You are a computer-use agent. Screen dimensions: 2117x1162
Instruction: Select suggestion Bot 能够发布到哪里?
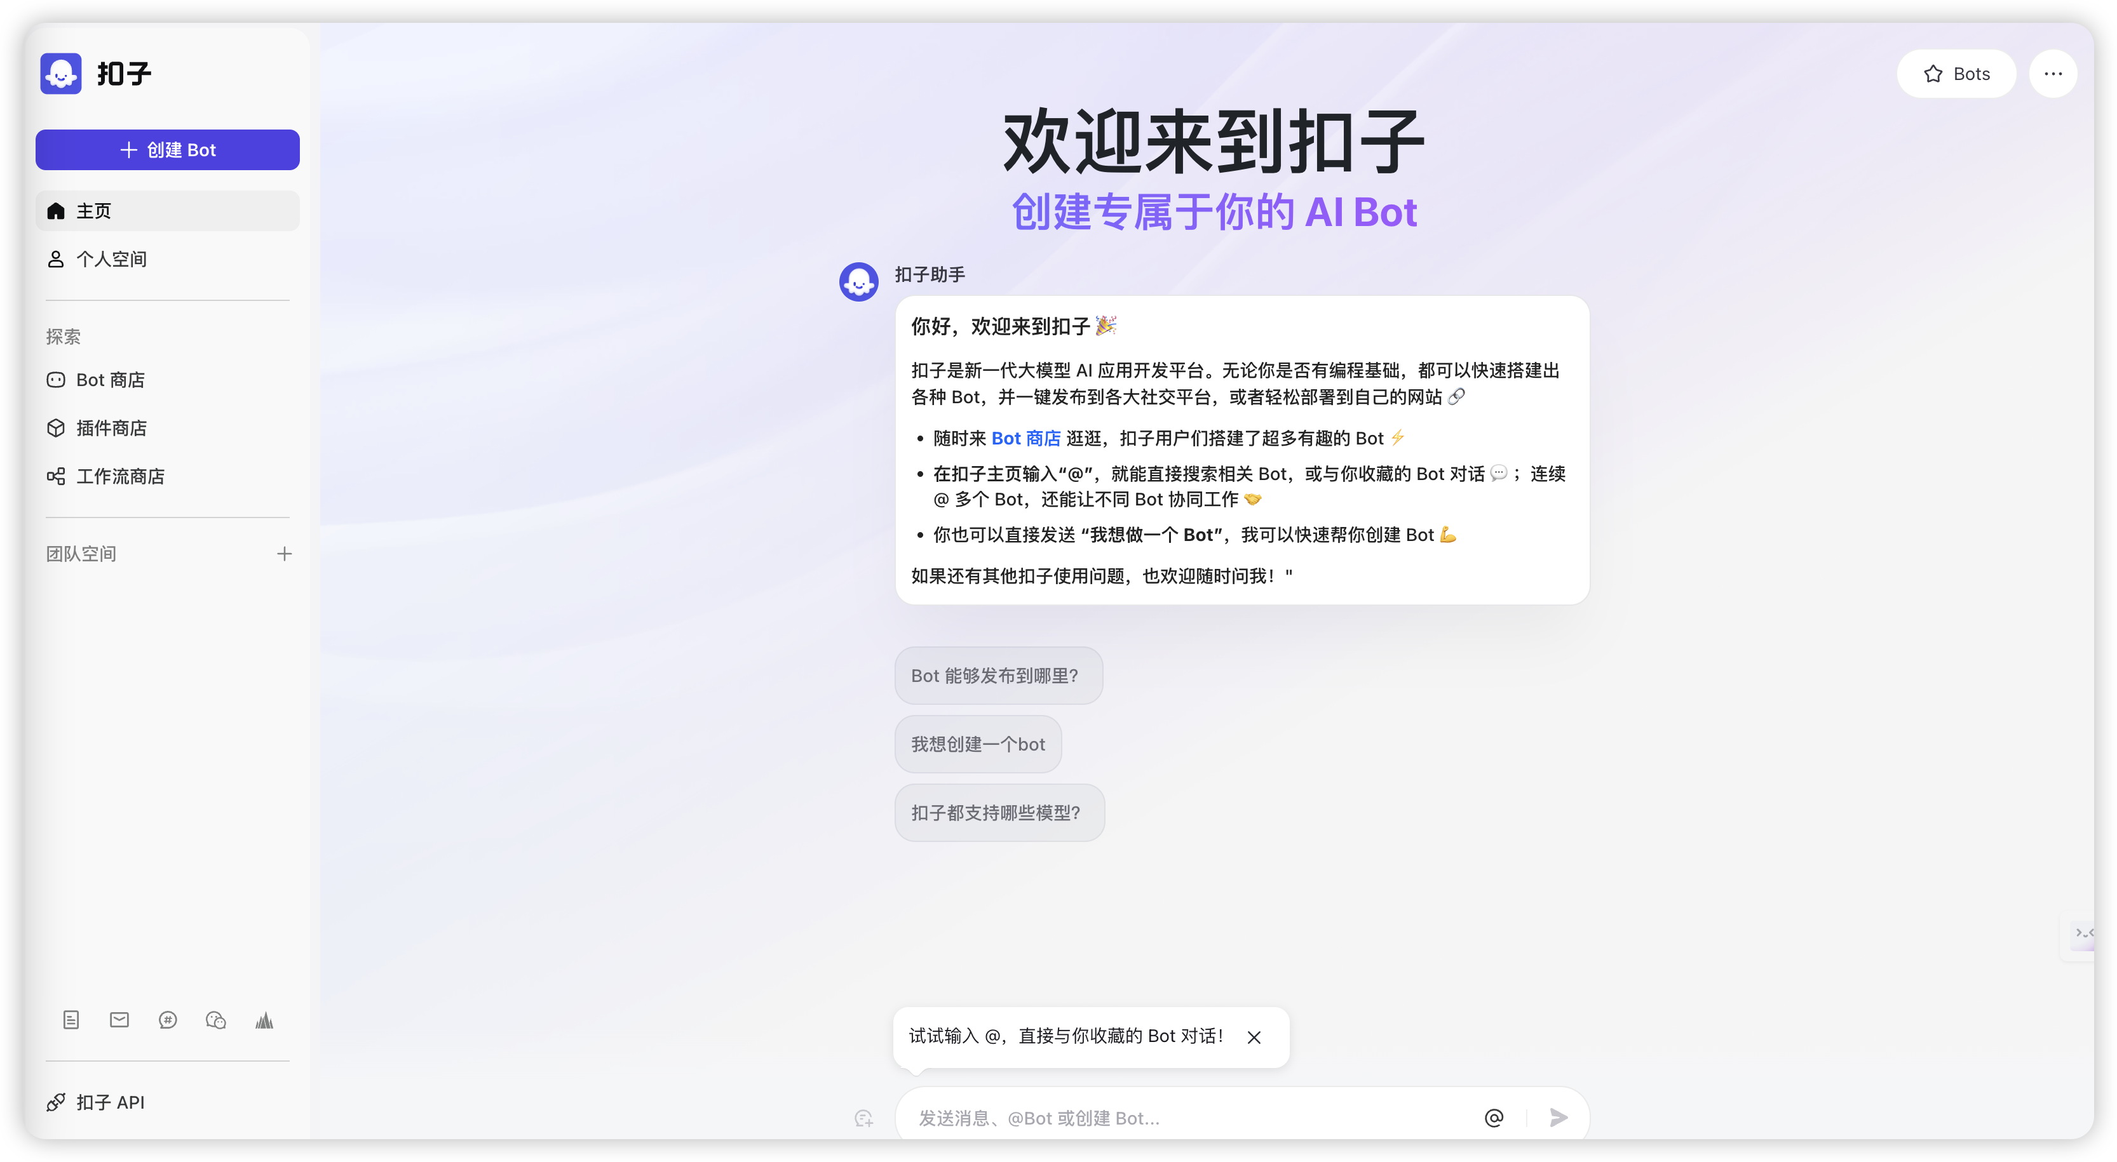998,676
